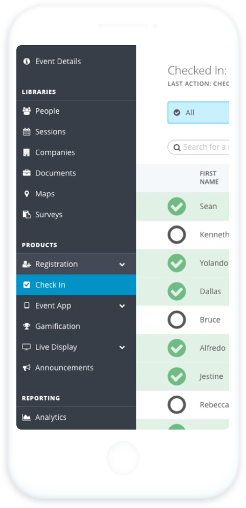The image size is (246, 508).
Task: Click the Companies building icon
Action: tap(27, 153)
